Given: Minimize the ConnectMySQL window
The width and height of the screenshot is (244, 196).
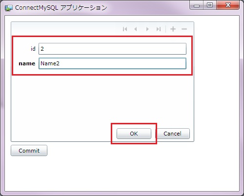Looking at the screenshot, I should point(197,6).
